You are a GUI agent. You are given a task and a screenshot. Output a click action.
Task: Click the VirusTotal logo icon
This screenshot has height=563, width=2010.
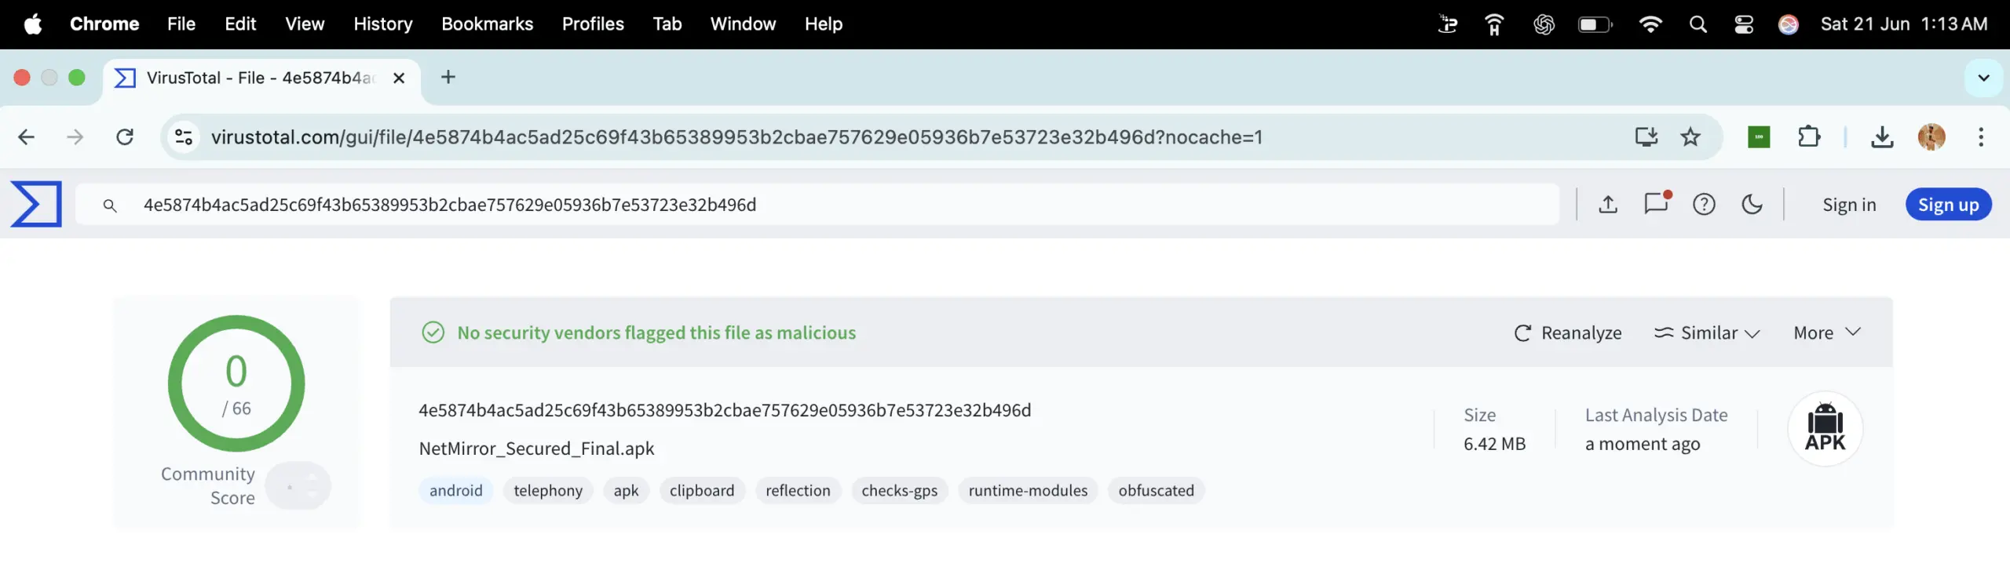coord(36,204)
